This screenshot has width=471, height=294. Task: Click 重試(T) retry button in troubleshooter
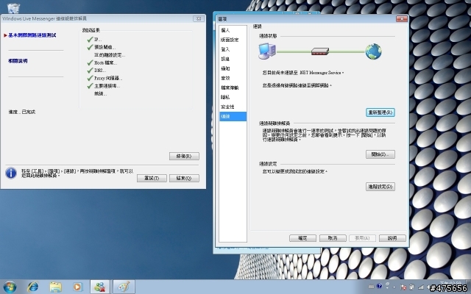[x=152, y=178]
